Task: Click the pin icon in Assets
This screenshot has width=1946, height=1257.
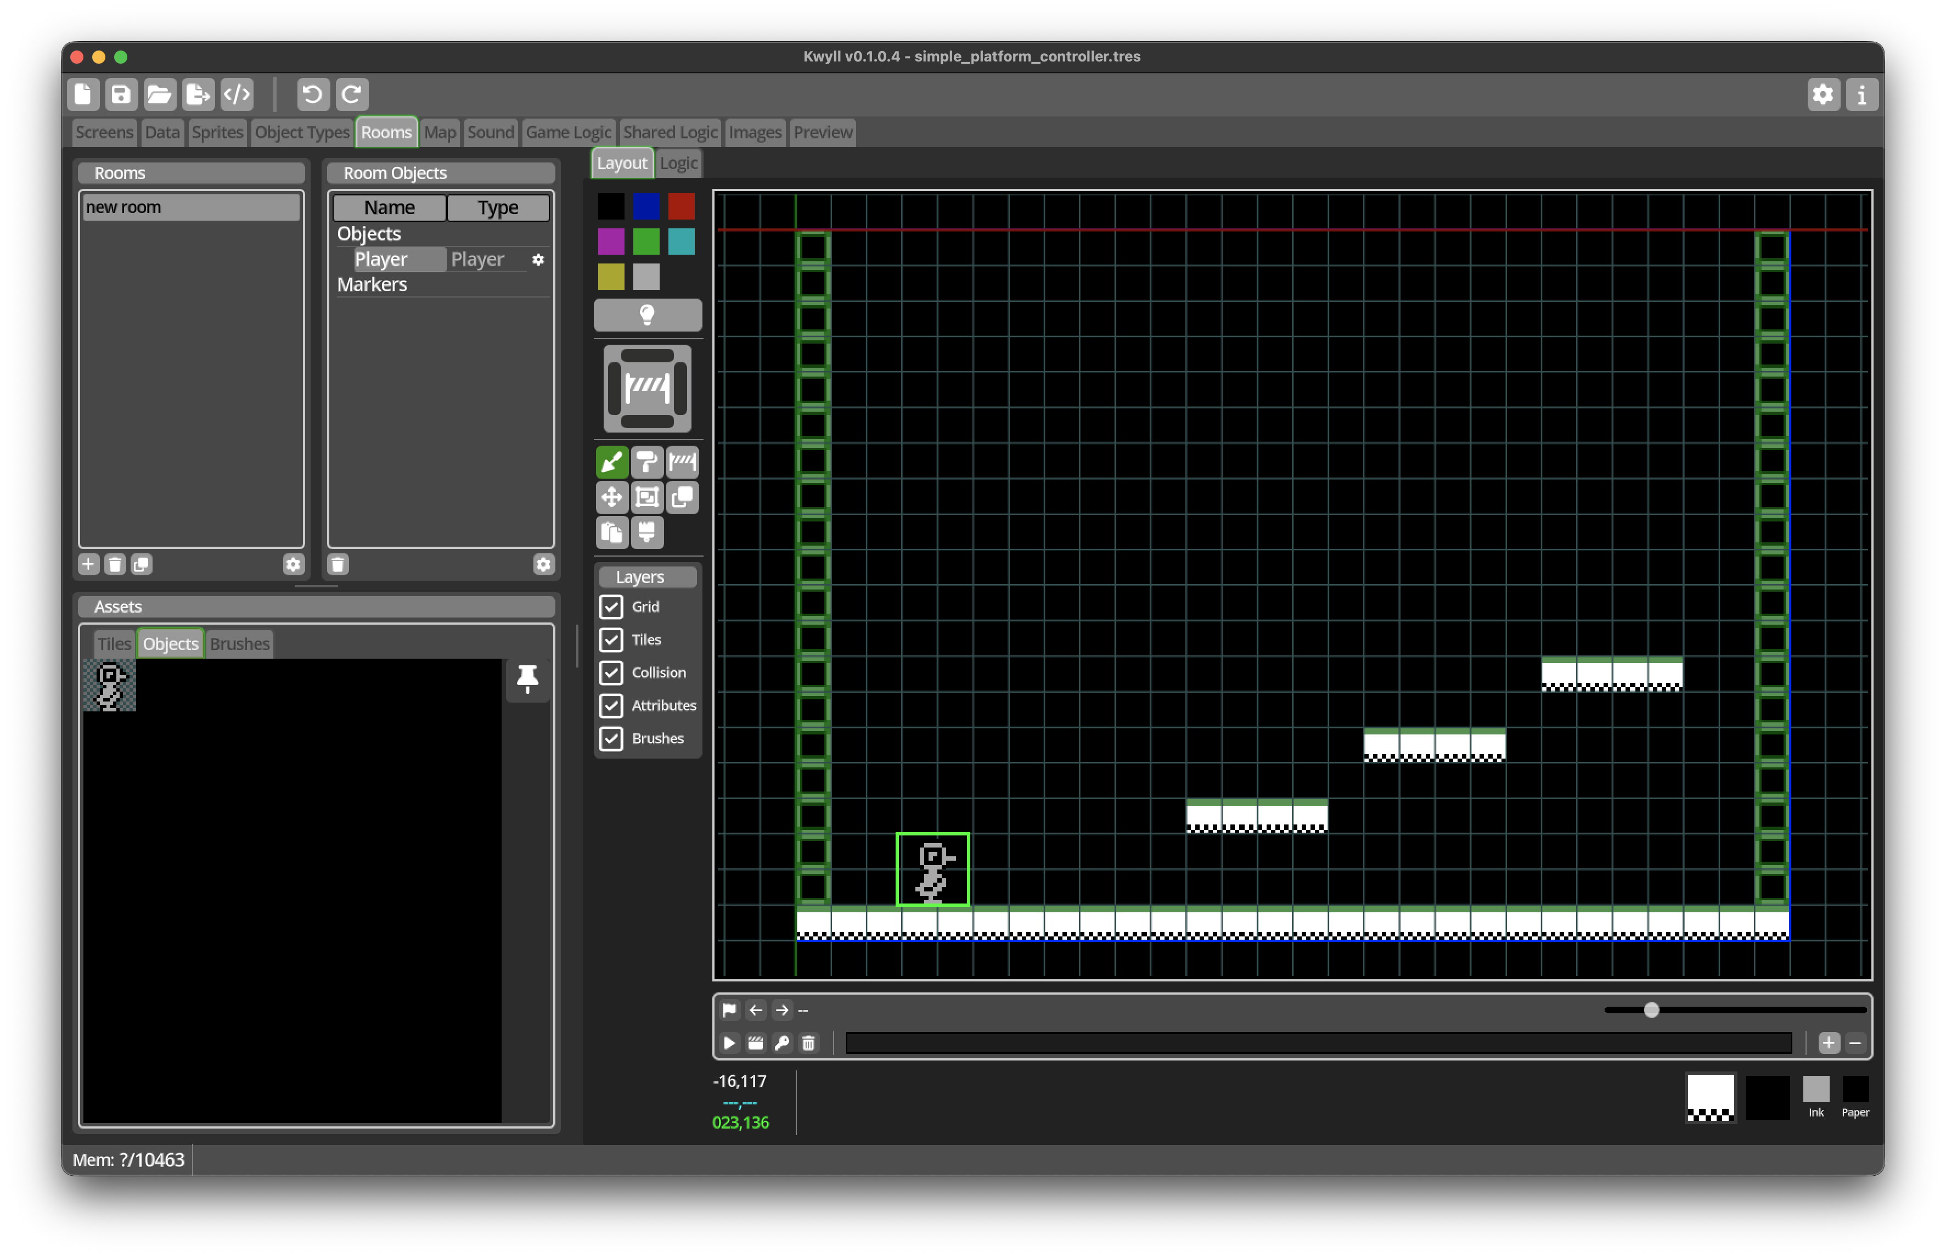Action: [527, 679]
